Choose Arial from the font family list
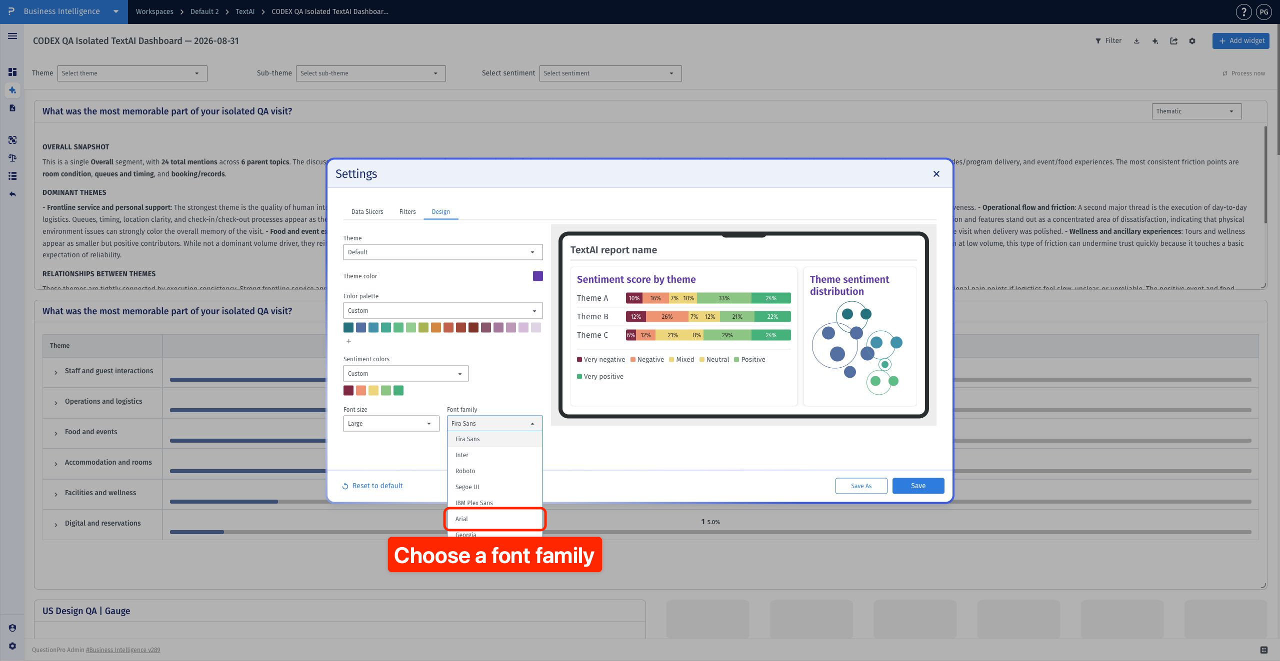Image resolution: width=1280 pixels, height=661 pixels. [x=494, y=519]
